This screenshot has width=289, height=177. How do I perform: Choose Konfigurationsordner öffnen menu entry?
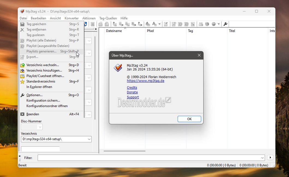51,106
